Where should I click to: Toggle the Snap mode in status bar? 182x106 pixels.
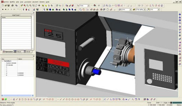point(158,103)
